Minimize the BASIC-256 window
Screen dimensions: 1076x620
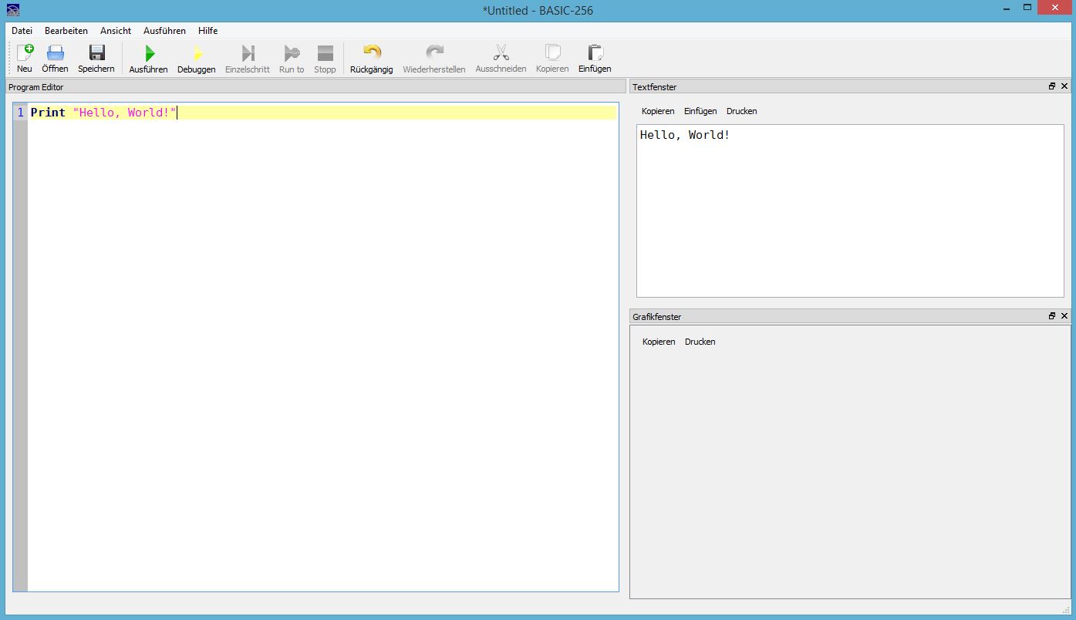click(1007, 8)
